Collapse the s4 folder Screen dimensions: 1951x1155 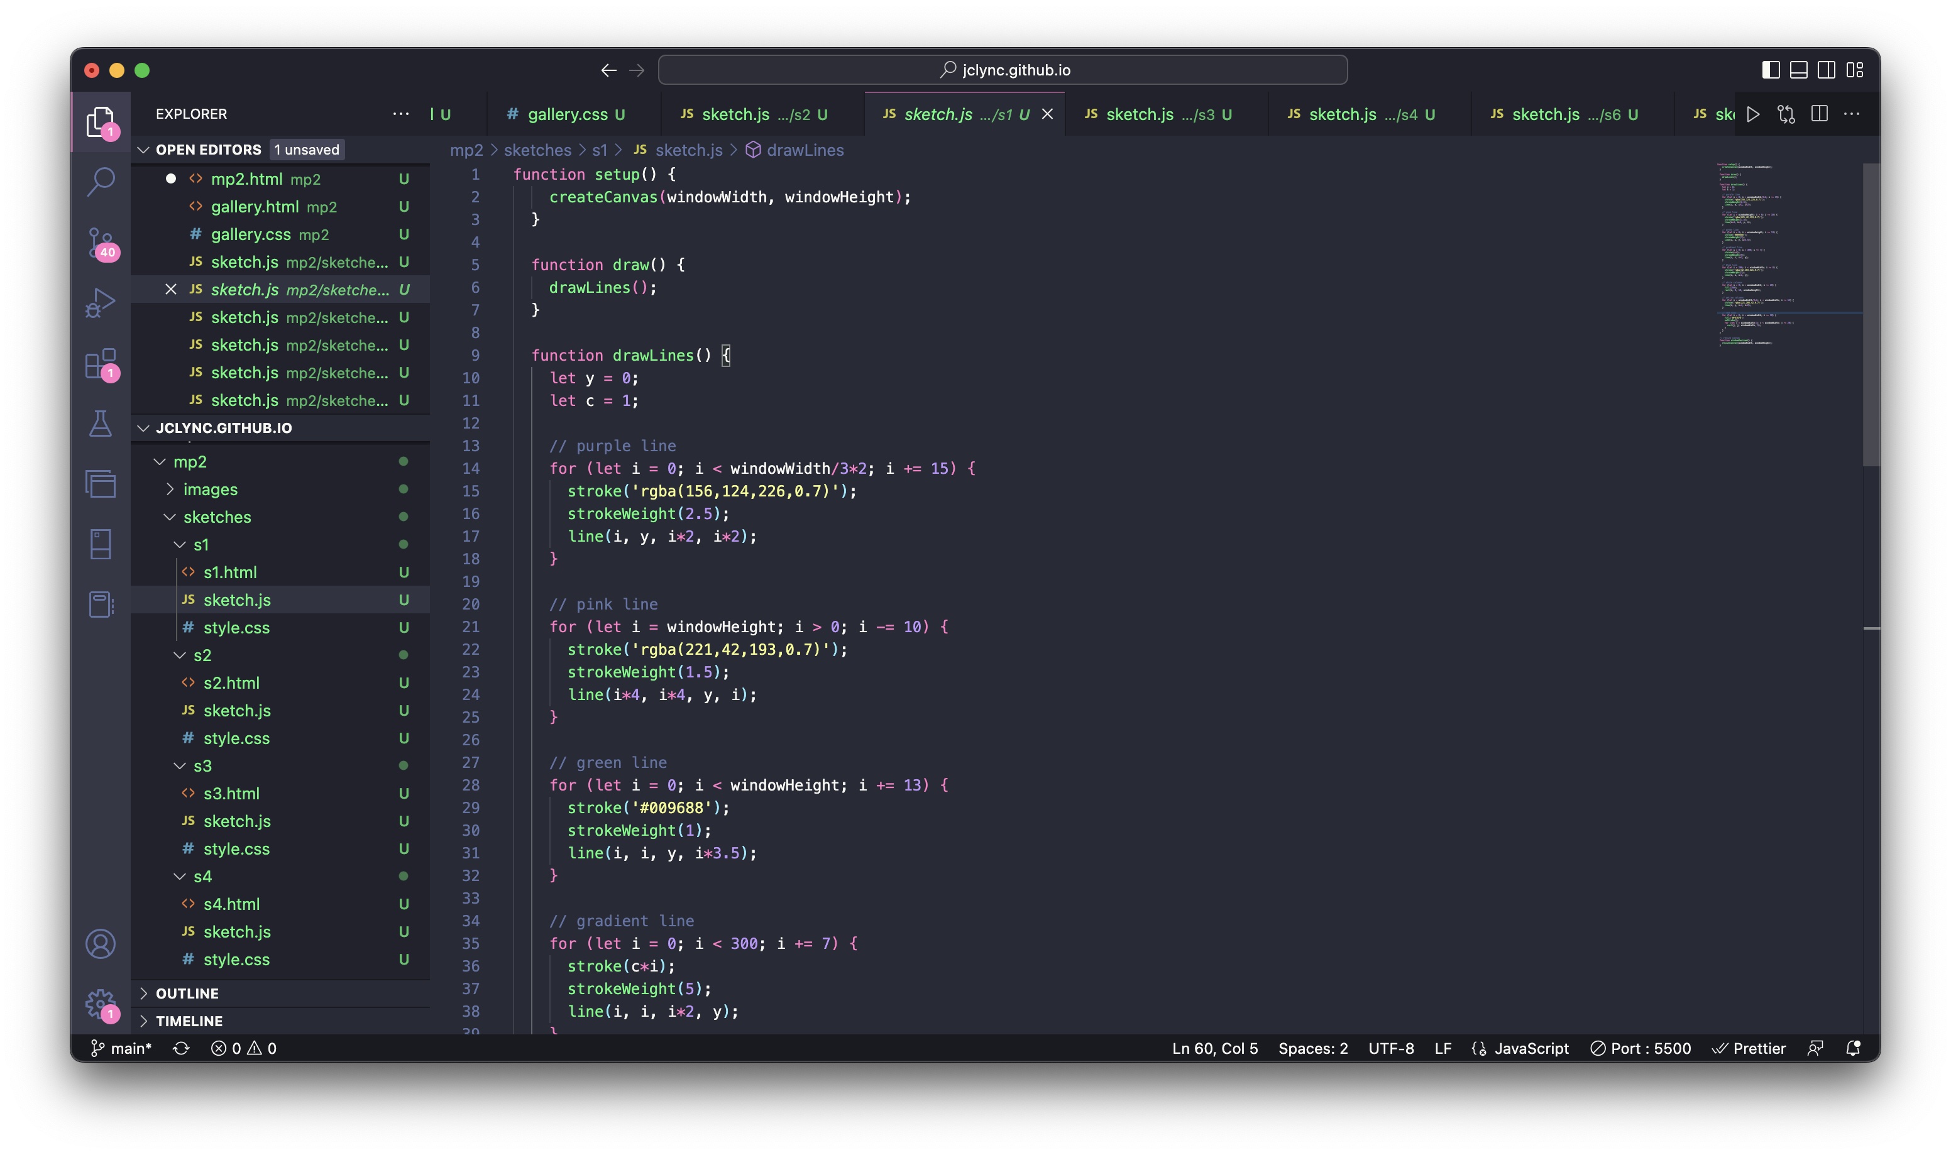coord(180,877)
